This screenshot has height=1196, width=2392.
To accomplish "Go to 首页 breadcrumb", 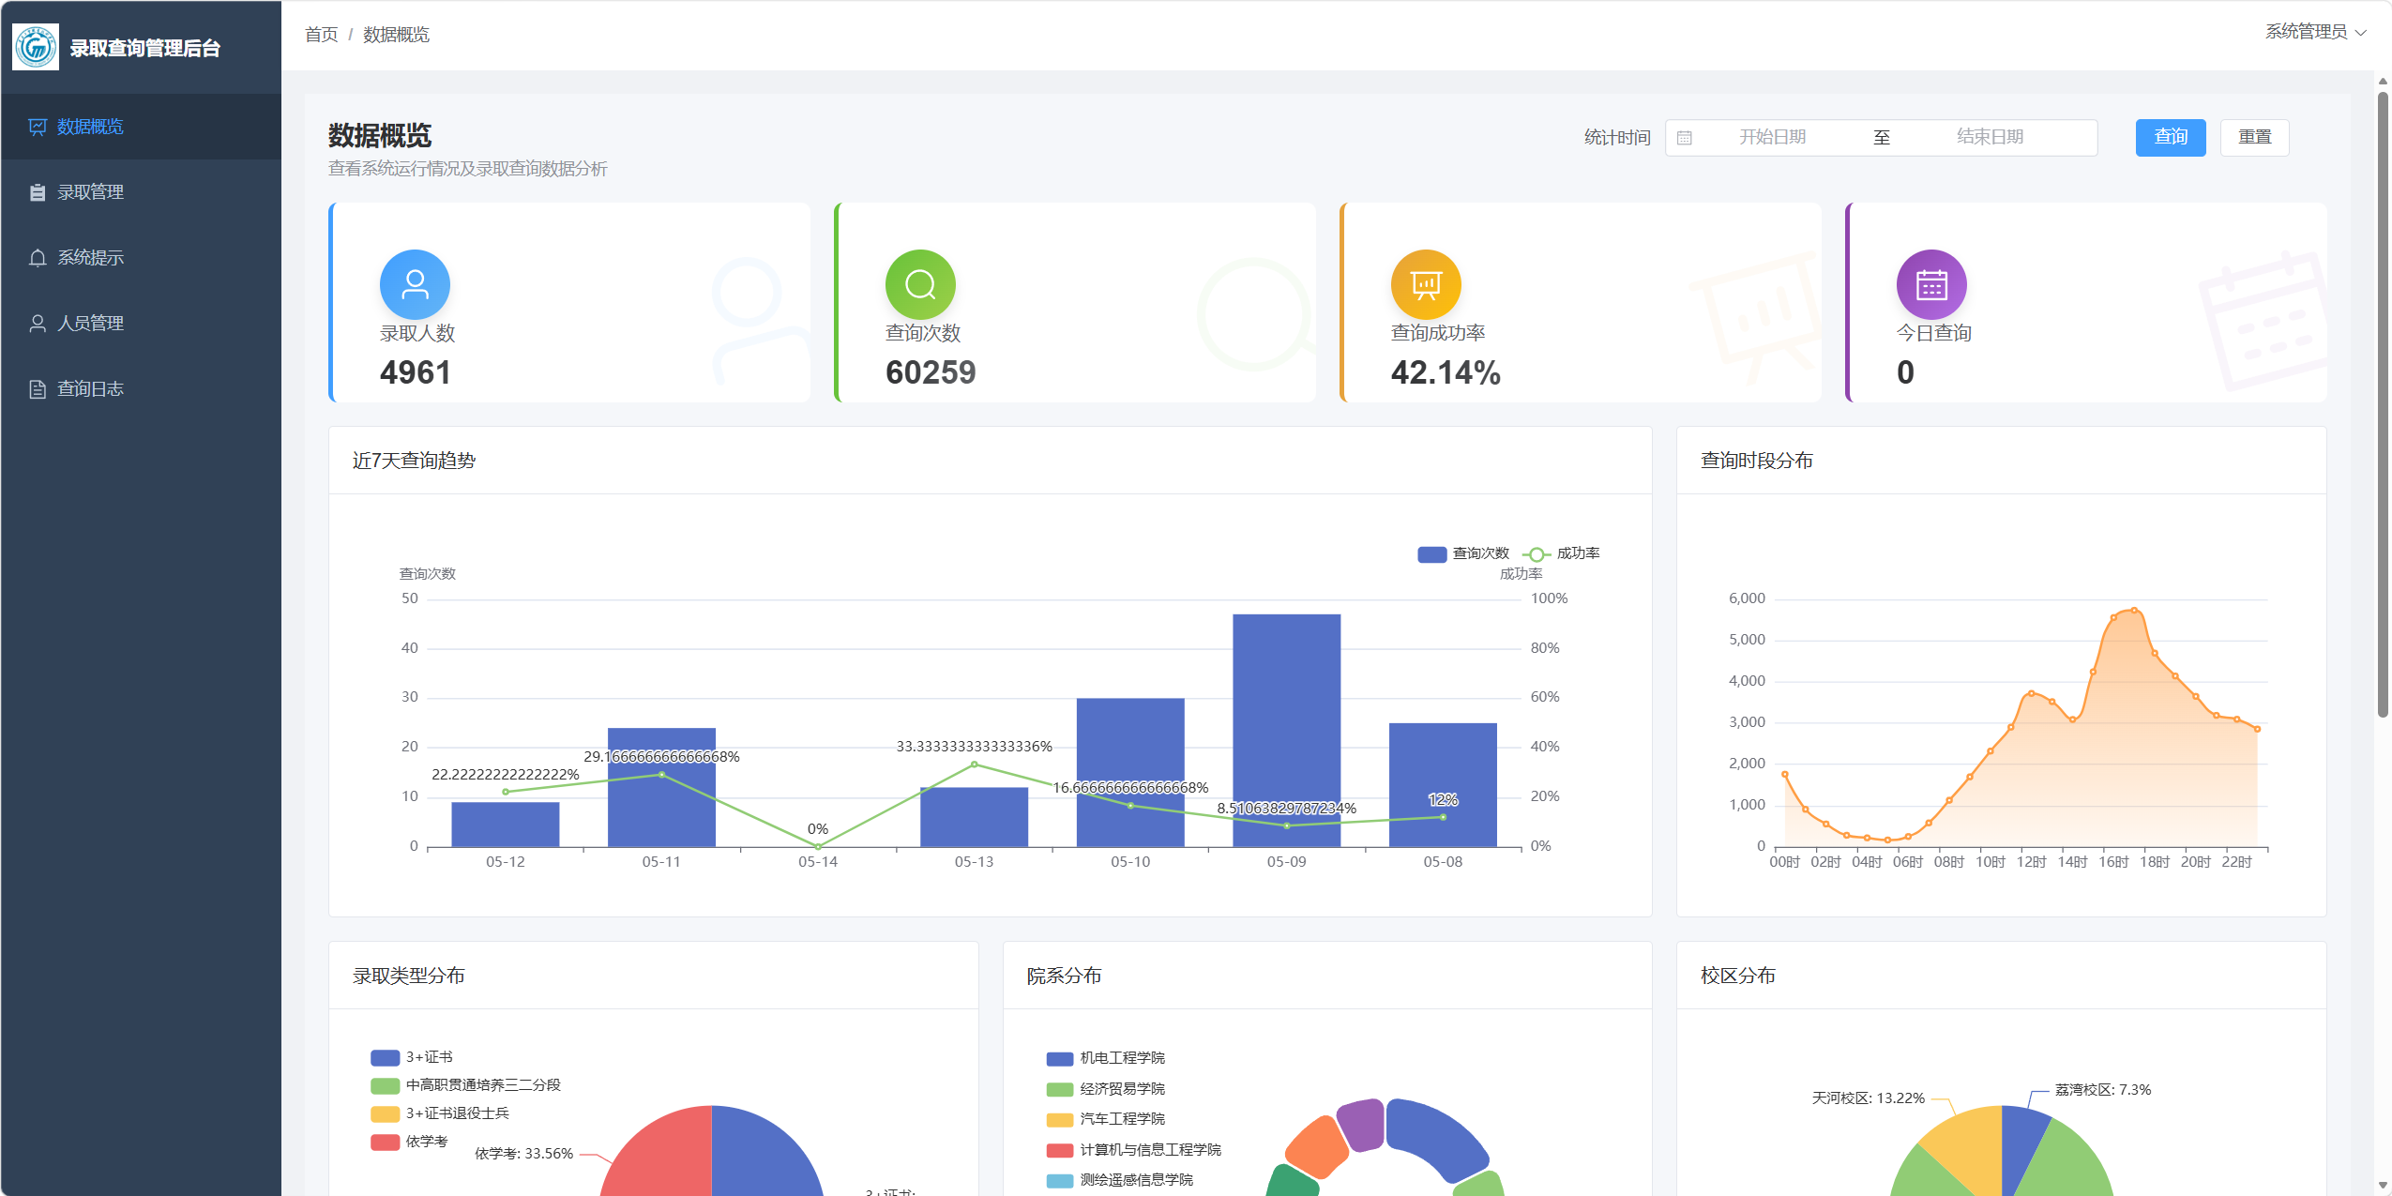I will [x=321, y=35].
